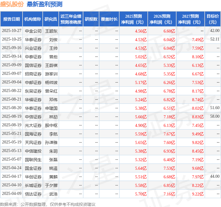
Task: Click the 2026预测净利润 column header
Action: (162, 19)
